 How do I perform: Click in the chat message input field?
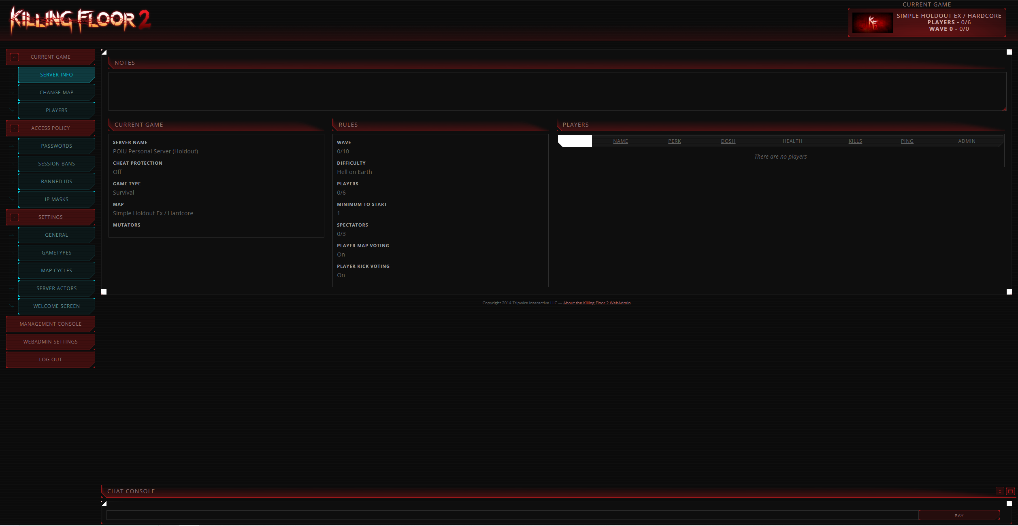pos(512,515)
